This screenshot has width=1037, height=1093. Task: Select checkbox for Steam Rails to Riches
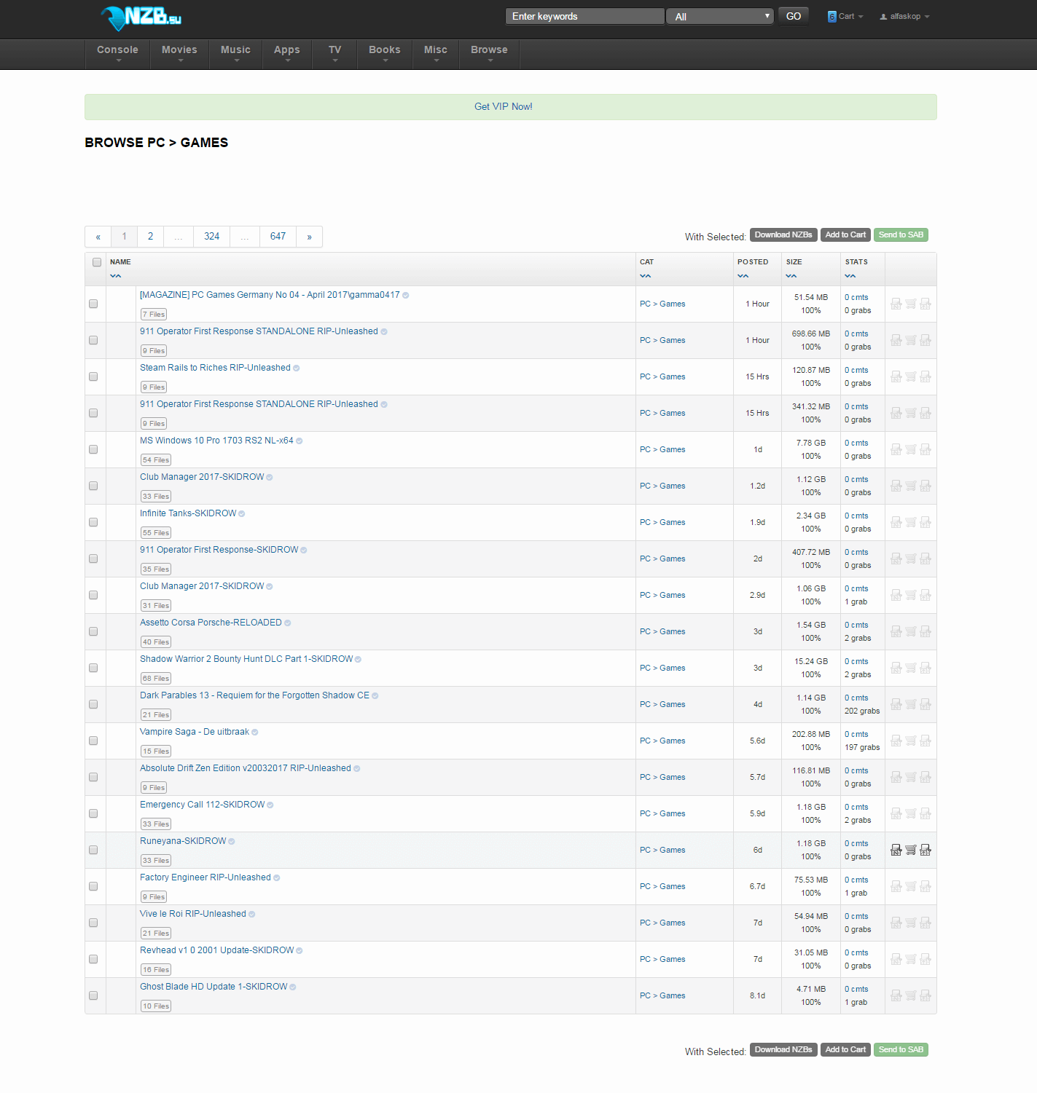(93, 376)
